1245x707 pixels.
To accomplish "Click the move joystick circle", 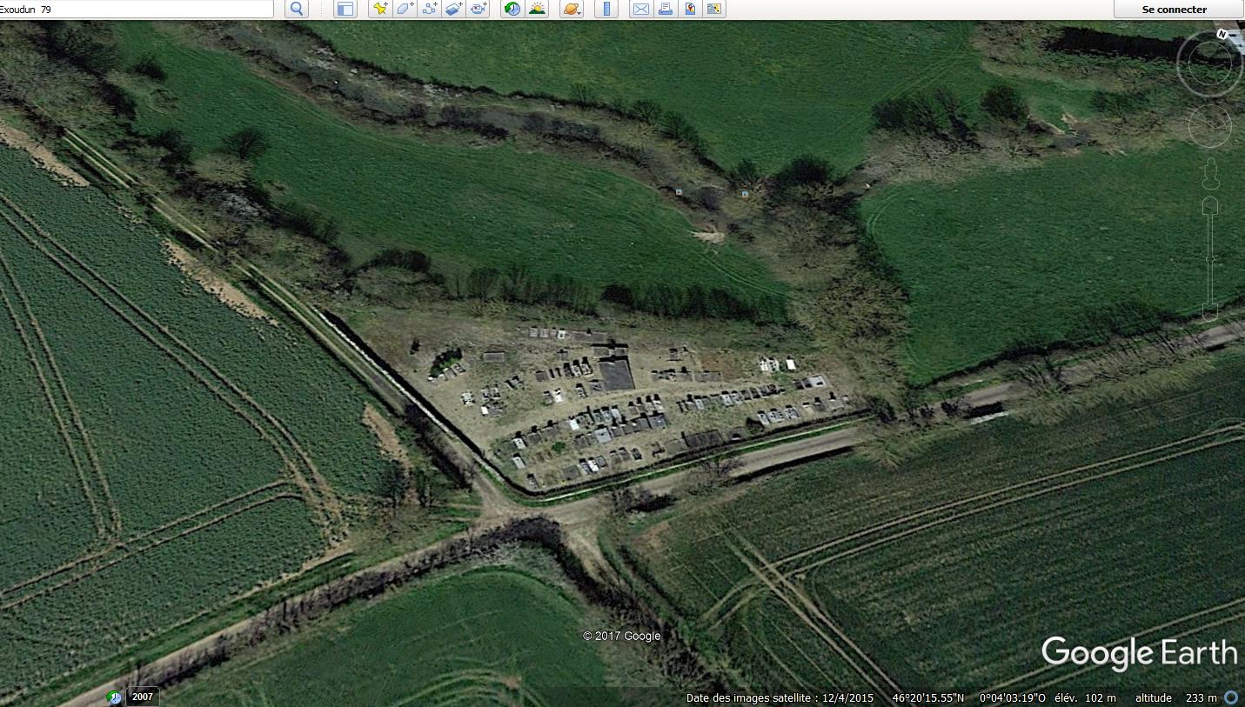I will pyautogui.click(x=1210, y=127).
